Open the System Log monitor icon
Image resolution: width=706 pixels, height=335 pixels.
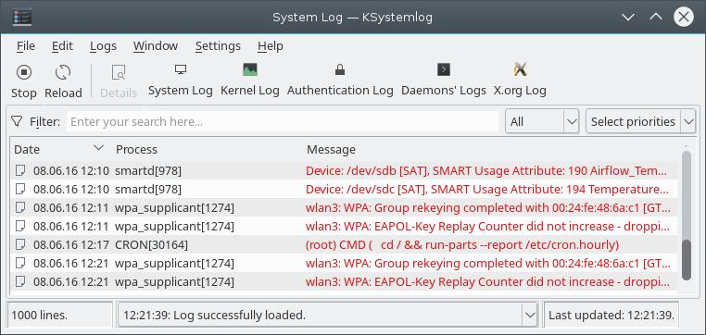181,69
